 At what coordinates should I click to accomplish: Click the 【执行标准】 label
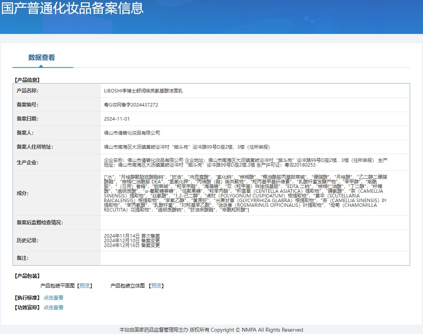coord(27,298)
